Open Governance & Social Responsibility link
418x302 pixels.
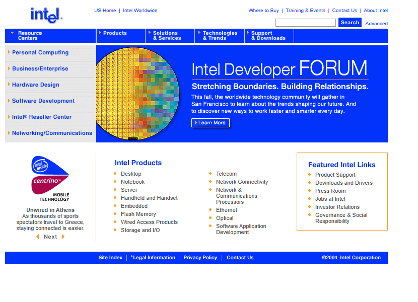(341, 218)
